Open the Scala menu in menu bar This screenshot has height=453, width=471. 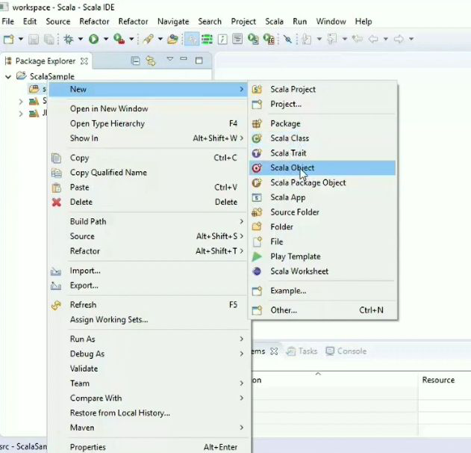tap(274, 22)
